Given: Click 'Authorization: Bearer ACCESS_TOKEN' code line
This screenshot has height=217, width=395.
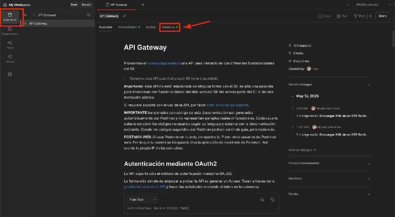Looking at the screenshot, I should (158, 208).
